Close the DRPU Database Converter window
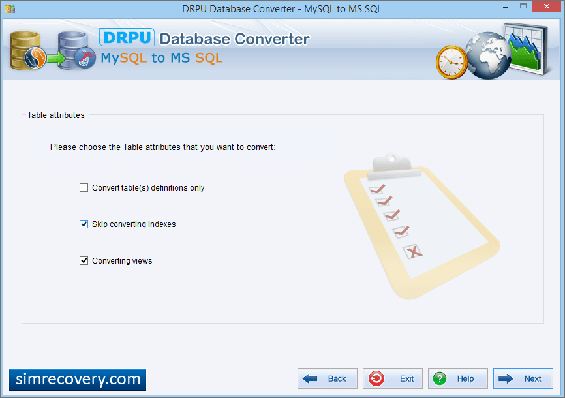The height and width of the screenshot is (398, 565). tap(547, 7)
